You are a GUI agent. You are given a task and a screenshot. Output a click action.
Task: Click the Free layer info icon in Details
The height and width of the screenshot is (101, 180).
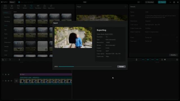click(177, 41)
